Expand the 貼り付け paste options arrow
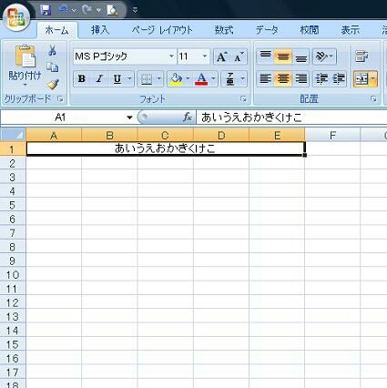 click(25, 85)
